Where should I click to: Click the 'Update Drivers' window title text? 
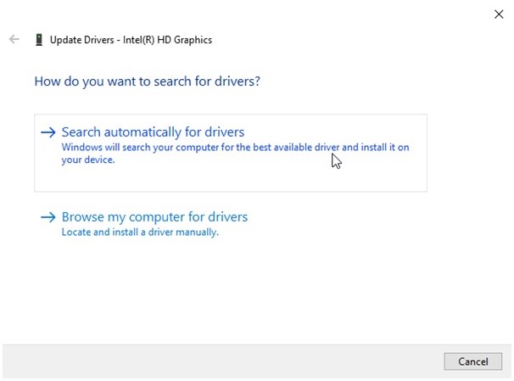coord(81,40)
